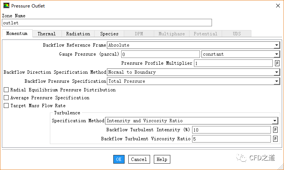
Task: Open the Species tab
Action: pos(109,33)
